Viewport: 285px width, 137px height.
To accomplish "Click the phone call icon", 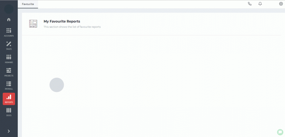I will (250, 4).
